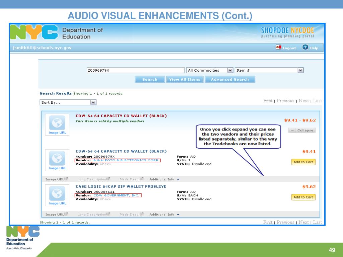
Task: Click the blue Help question mark icon
Action: (x=305, y=47)
